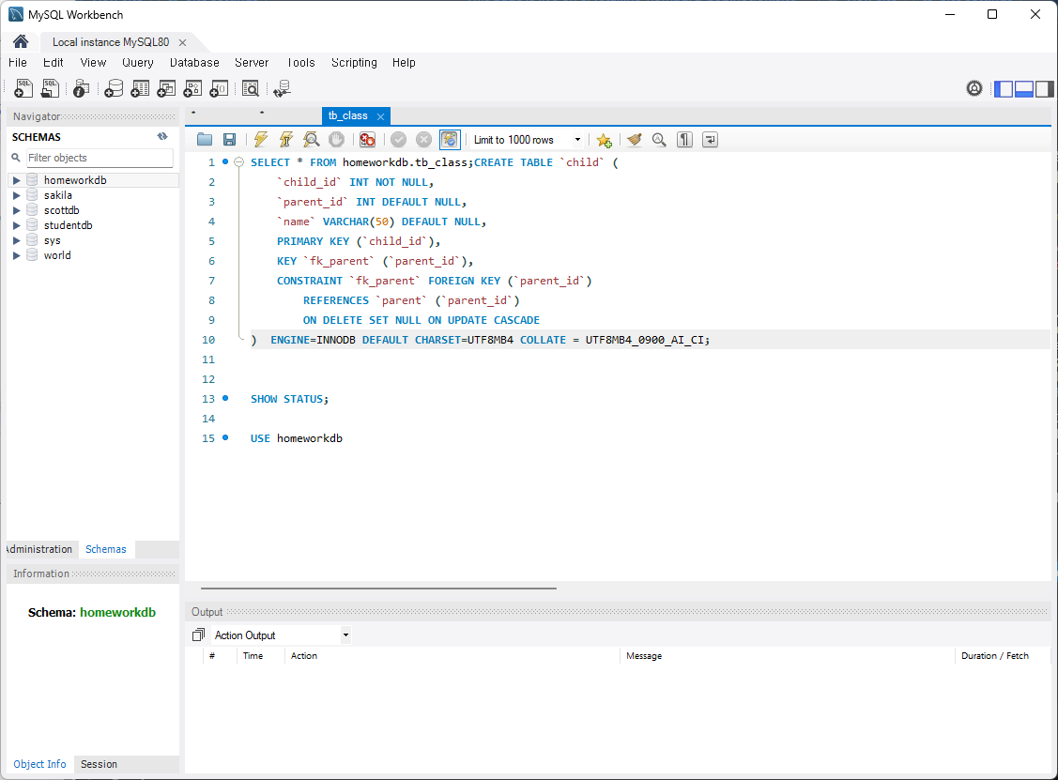The width and height of the screenshot is (1058, 780).
Task: Toggle left sidebar visibility
Action: (x=1004, y=88)
